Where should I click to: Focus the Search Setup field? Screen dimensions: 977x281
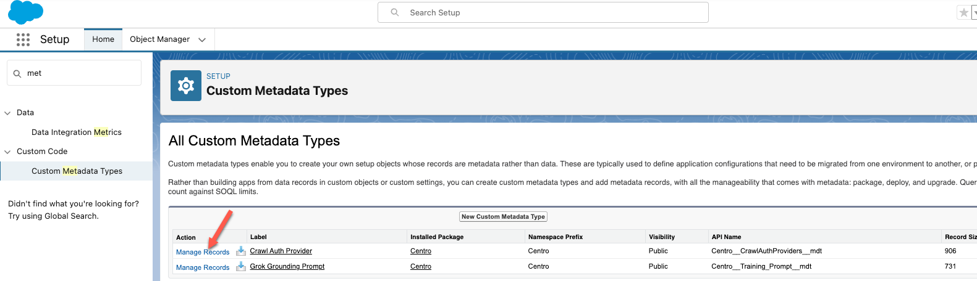point(543,12)
